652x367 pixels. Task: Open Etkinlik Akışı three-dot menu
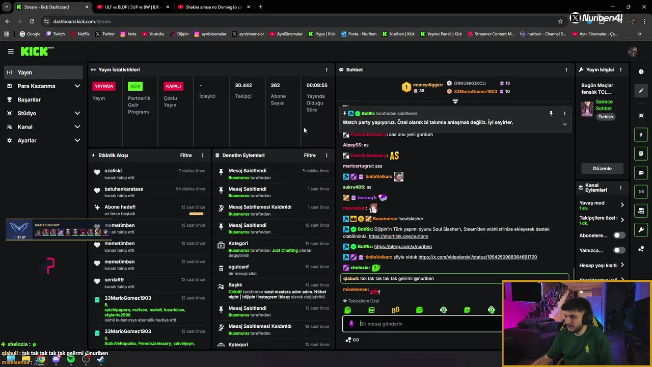point(203,155)
